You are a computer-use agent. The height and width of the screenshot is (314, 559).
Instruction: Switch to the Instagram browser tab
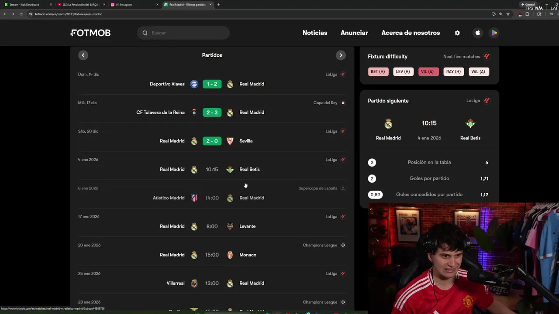pos(134,4)
